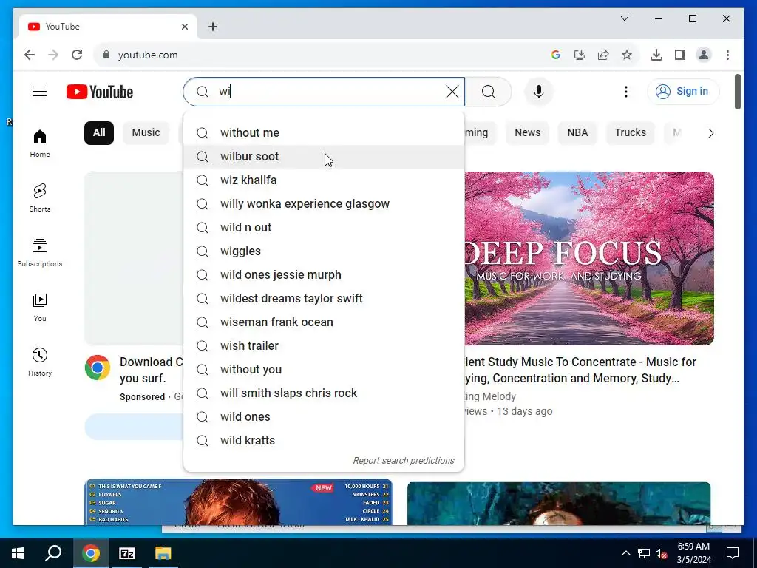757x568 pixels.
Task: Open YouTube settings three-dot menu
Action: click(x=625, y=92)
